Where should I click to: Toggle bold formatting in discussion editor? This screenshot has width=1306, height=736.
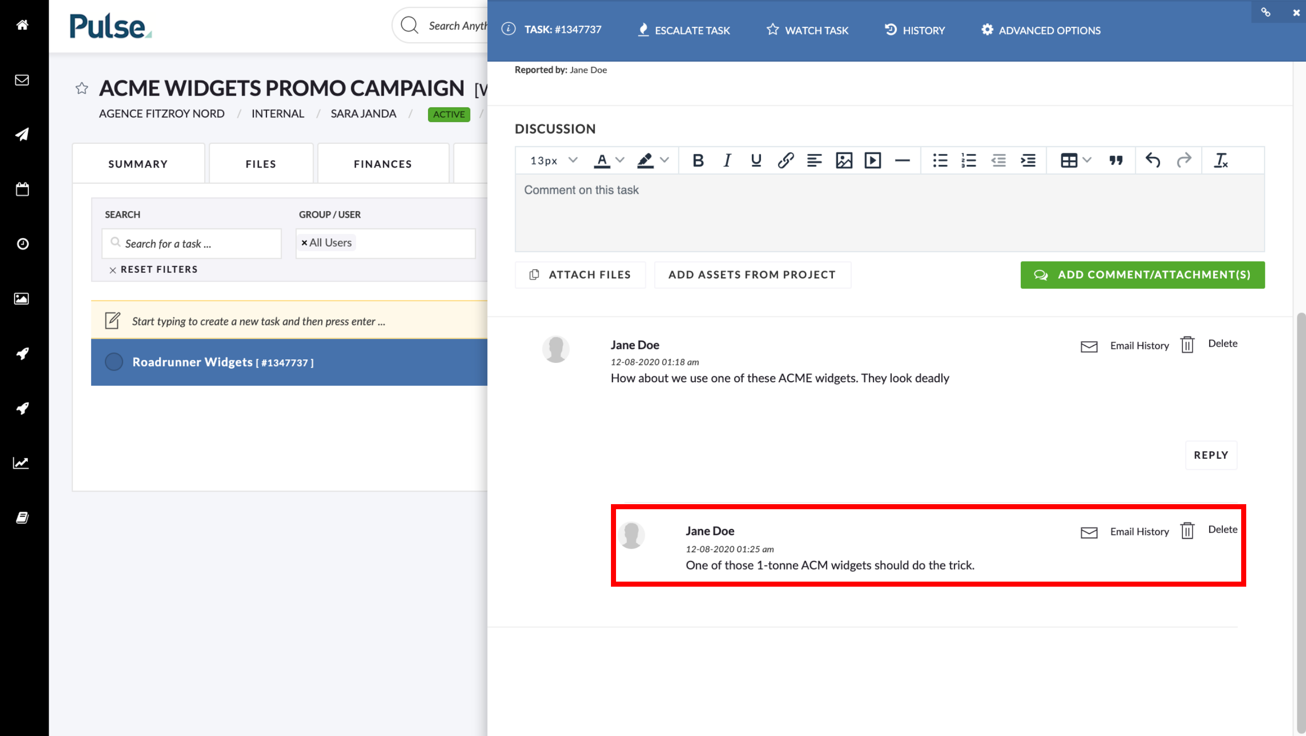(x=698, y=160)
